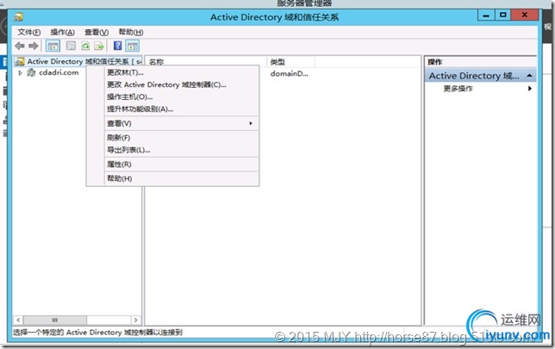Click the Active Directory root node icon

20,62
